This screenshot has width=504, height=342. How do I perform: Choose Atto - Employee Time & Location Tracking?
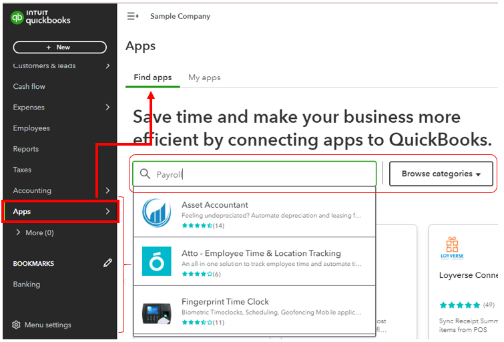tap(254, 262)
